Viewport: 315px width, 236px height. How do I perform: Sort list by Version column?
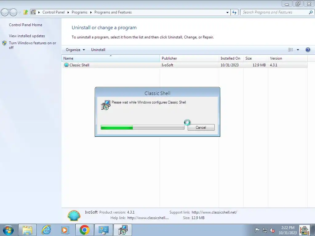tap(288, 58)
